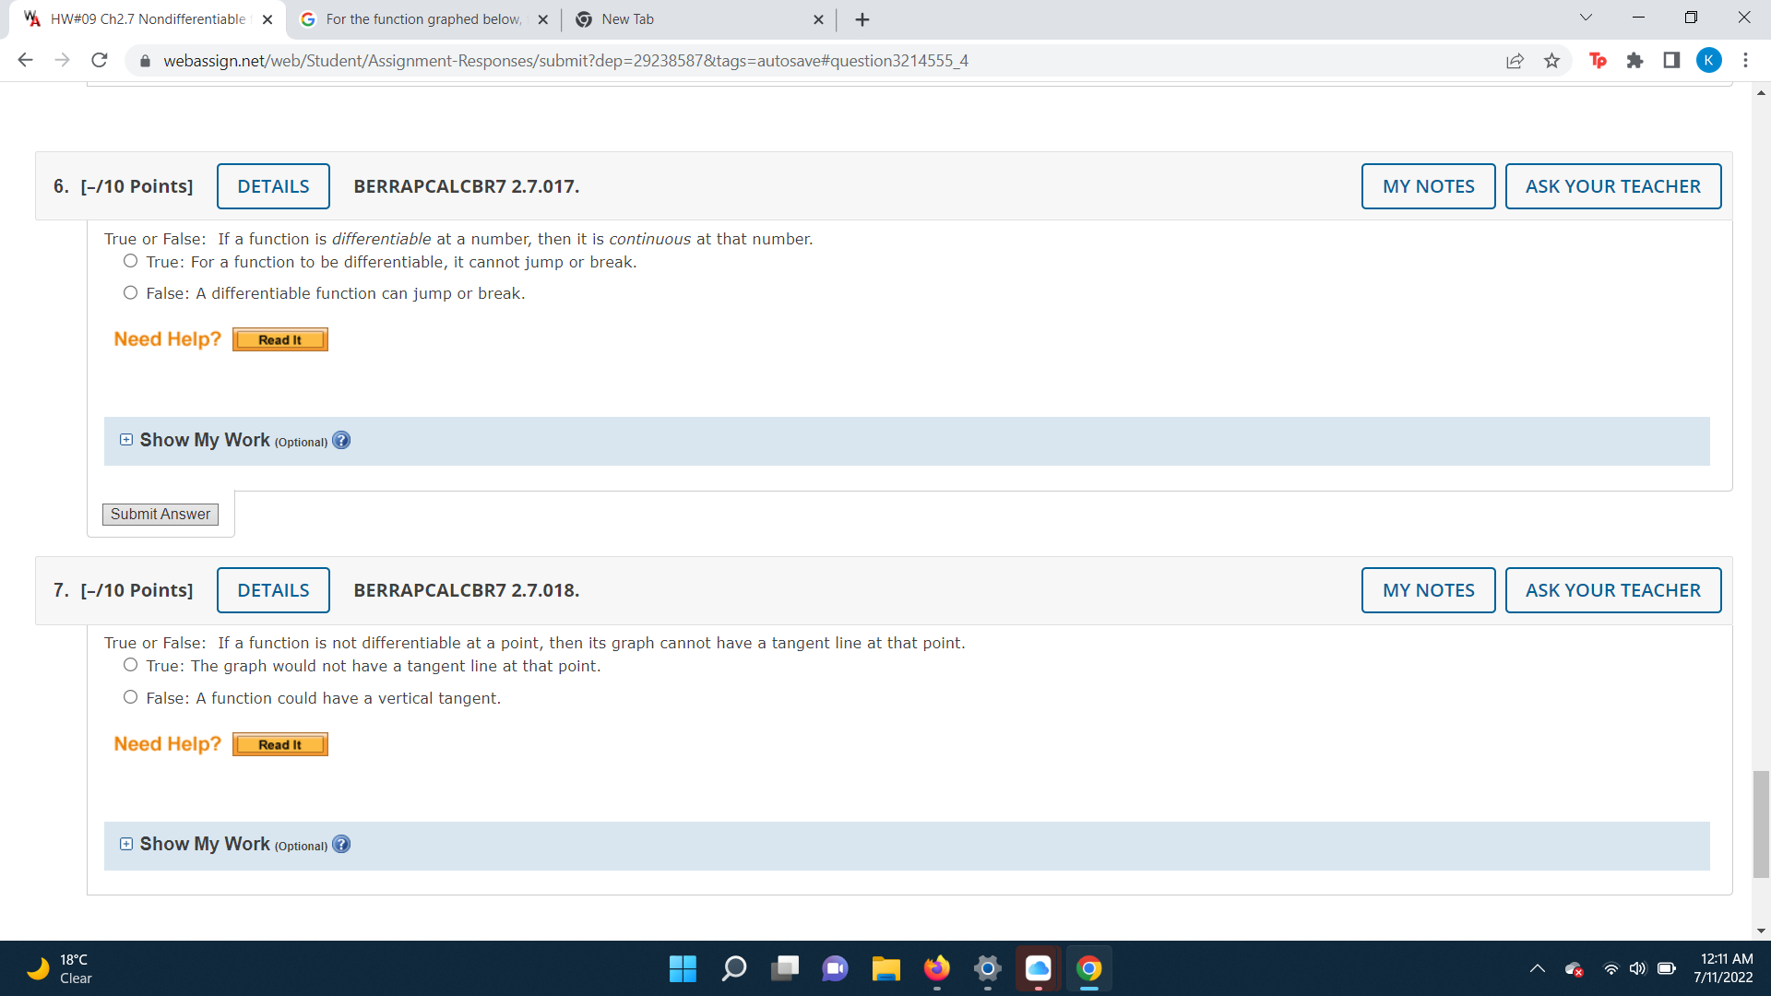Viewport: 1771px width, 996px height.
Task: Select True for differentiable implies continuous
Action: point(131,262)
